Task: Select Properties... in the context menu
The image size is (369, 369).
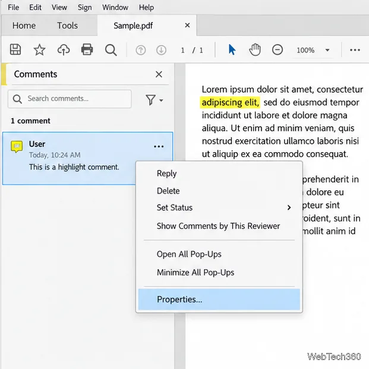Action: click(219, 299)
